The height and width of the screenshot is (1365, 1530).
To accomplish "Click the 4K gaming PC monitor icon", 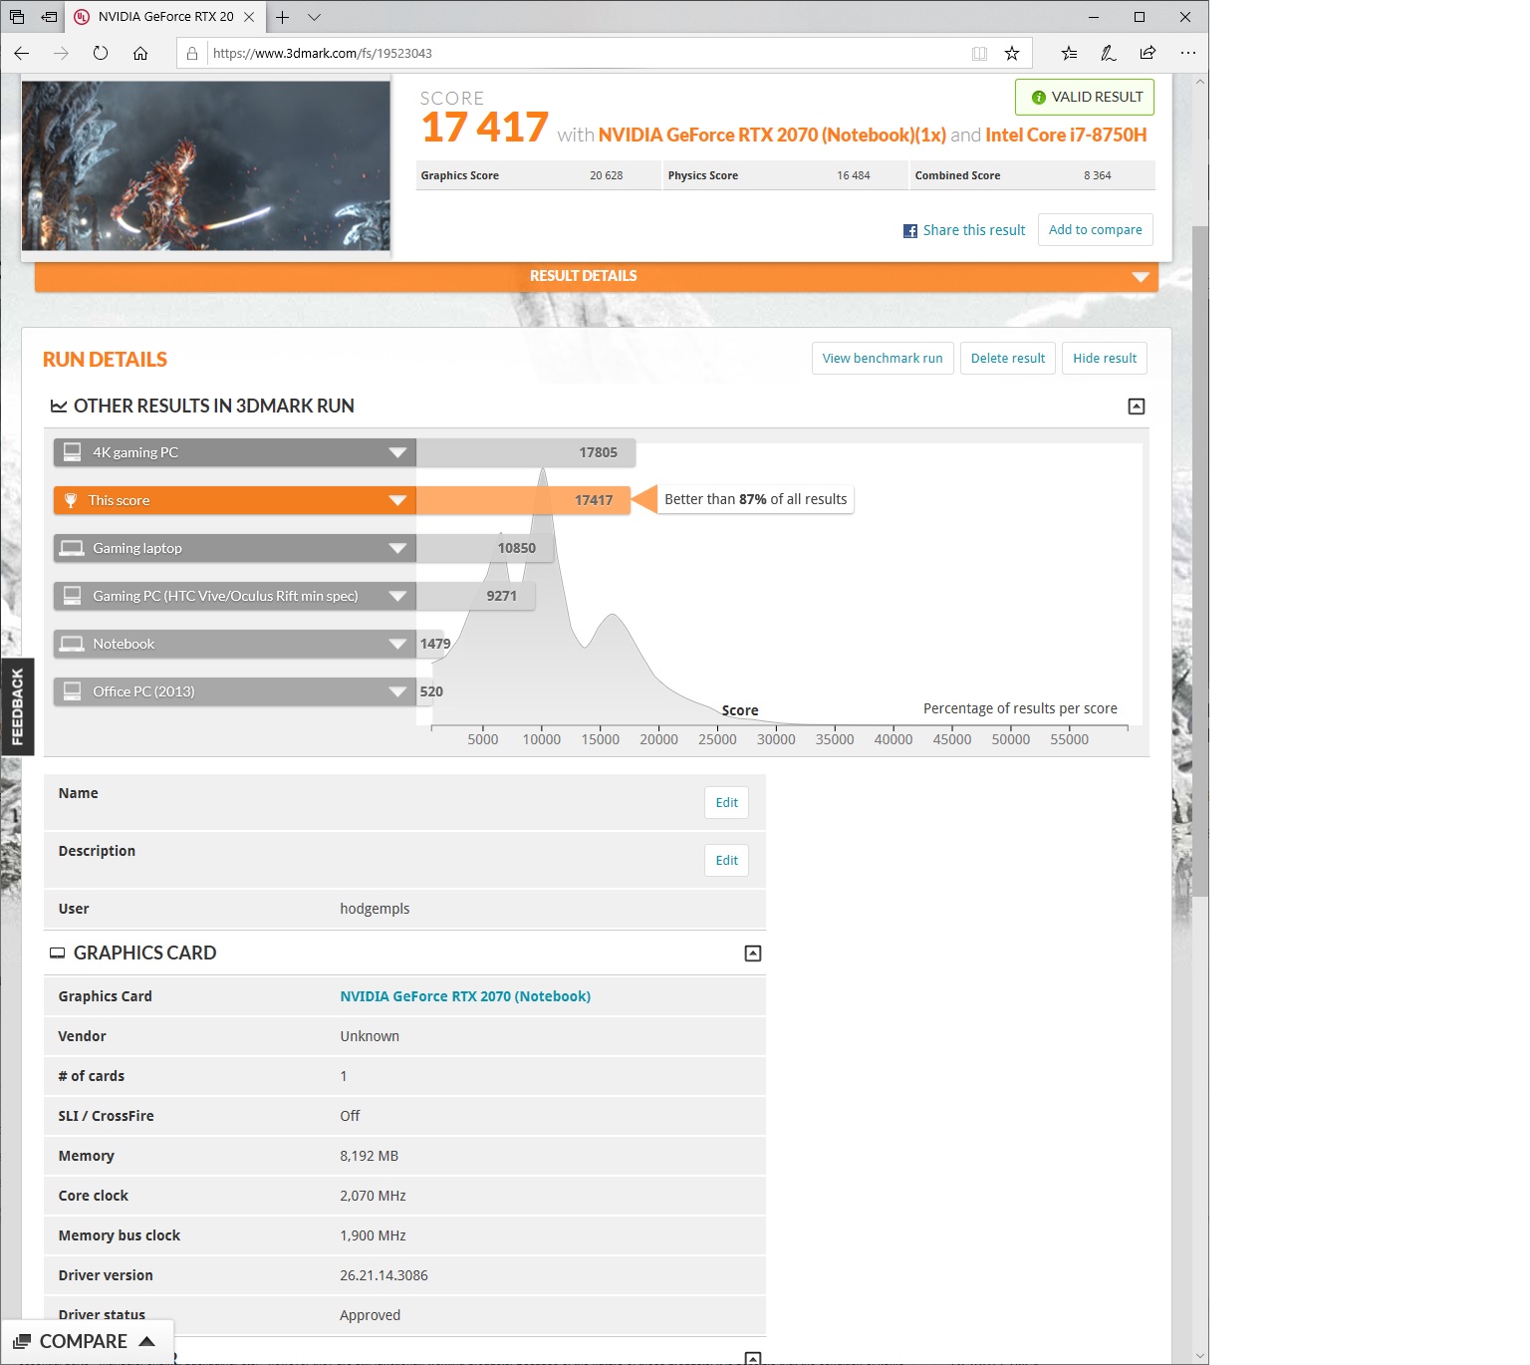I will click(73, 452).
